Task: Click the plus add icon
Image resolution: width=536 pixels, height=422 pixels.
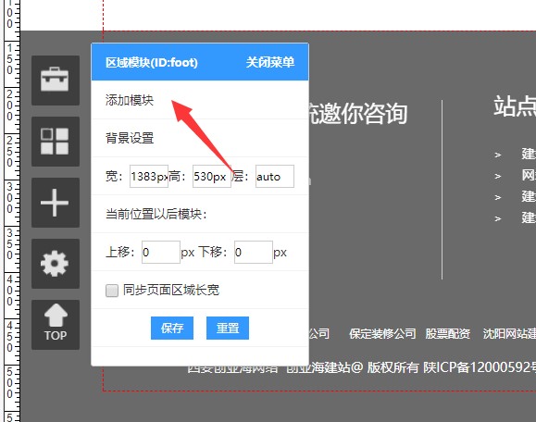Action: pyautogui.click(x=56, y=203)
